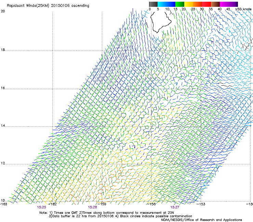Viewport: 253px width, 222px height.
Task: Click the latitude label 20
Action: point(3,11)
